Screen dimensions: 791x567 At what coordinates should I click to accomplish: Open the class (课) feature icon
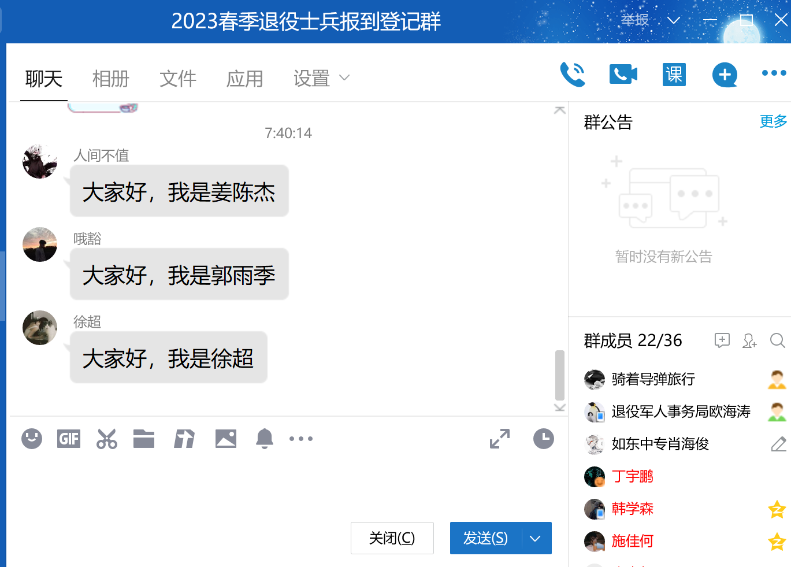click(674, 75)
